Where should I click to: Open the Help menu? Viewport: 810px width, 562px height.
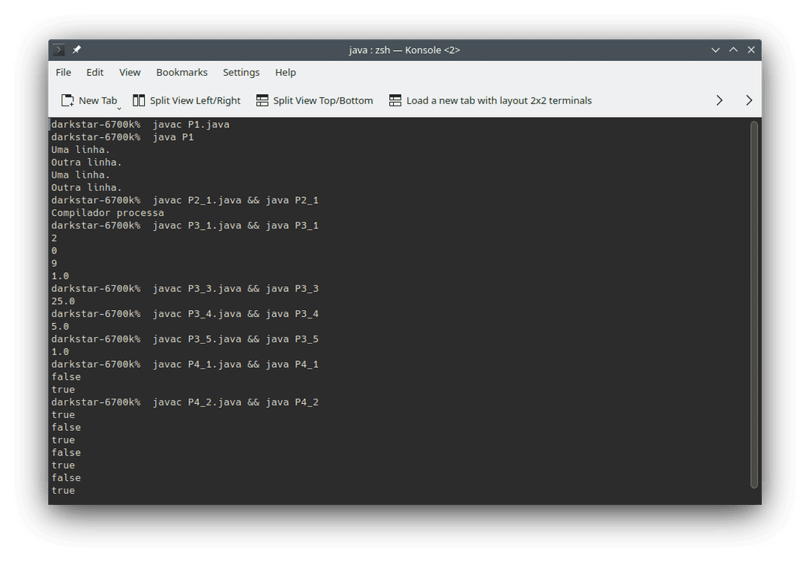tap(285, 72)
